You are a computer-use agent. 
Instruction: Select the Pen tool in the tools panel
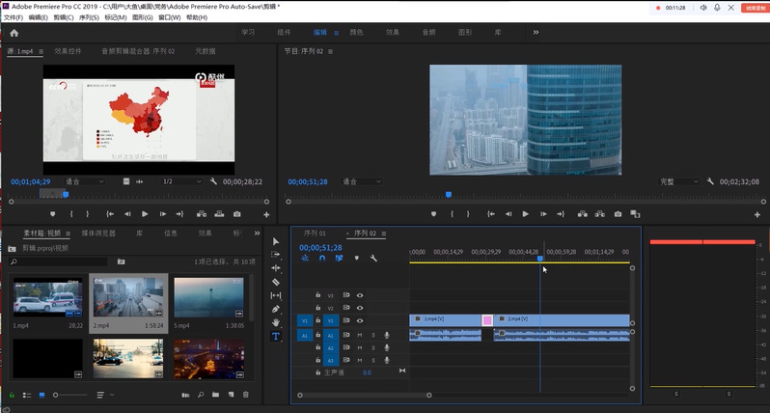point(276,309)
